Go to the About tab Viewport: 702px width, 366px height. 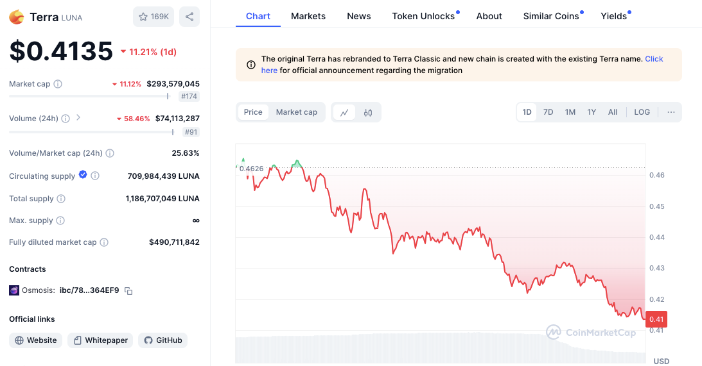click(489, 16)
